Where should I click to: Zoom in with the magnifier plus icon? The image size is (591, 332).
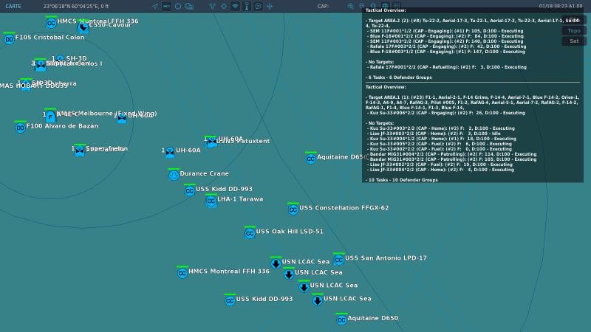[x=350, y=6]
